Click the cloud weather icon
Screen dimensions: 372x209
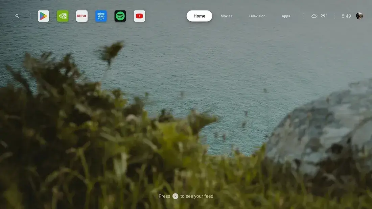315,16
